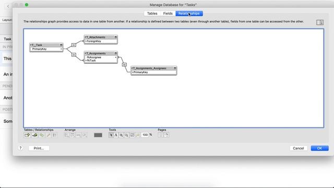Click the Delete selected objects icon
The width and height of the screenshot is (334, 188).
[x=54, y=135]
